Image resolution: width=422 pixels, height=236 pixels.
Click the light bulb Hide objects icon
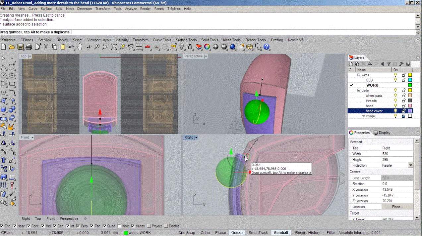point(182,47)
